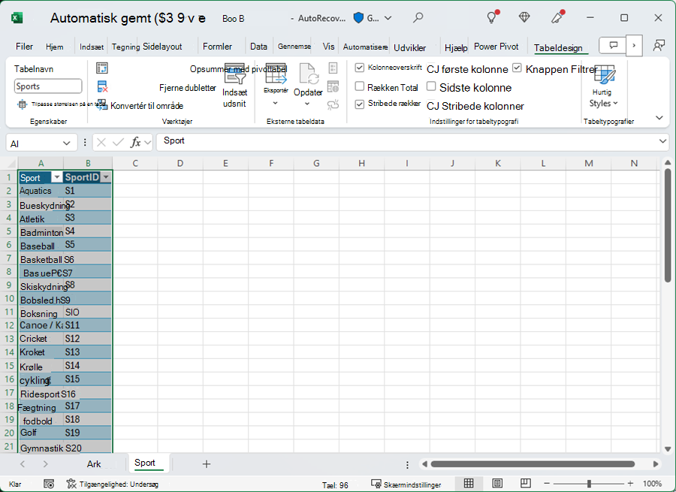This screenshot has width=676, height=492.
Task: Click open in browser icon
Action: coord(333,86)
